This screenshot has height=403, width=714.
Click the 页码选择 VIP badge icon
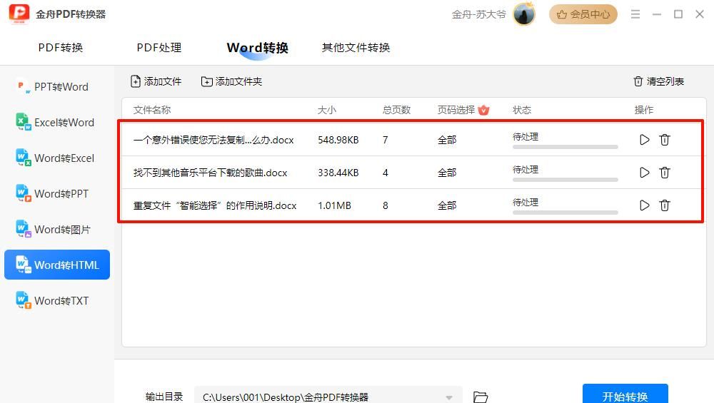coord(483,110)
